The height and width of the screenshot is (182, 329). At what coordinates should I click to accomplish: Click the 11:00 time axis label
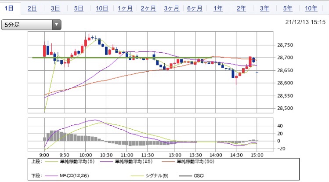(127, 155)
